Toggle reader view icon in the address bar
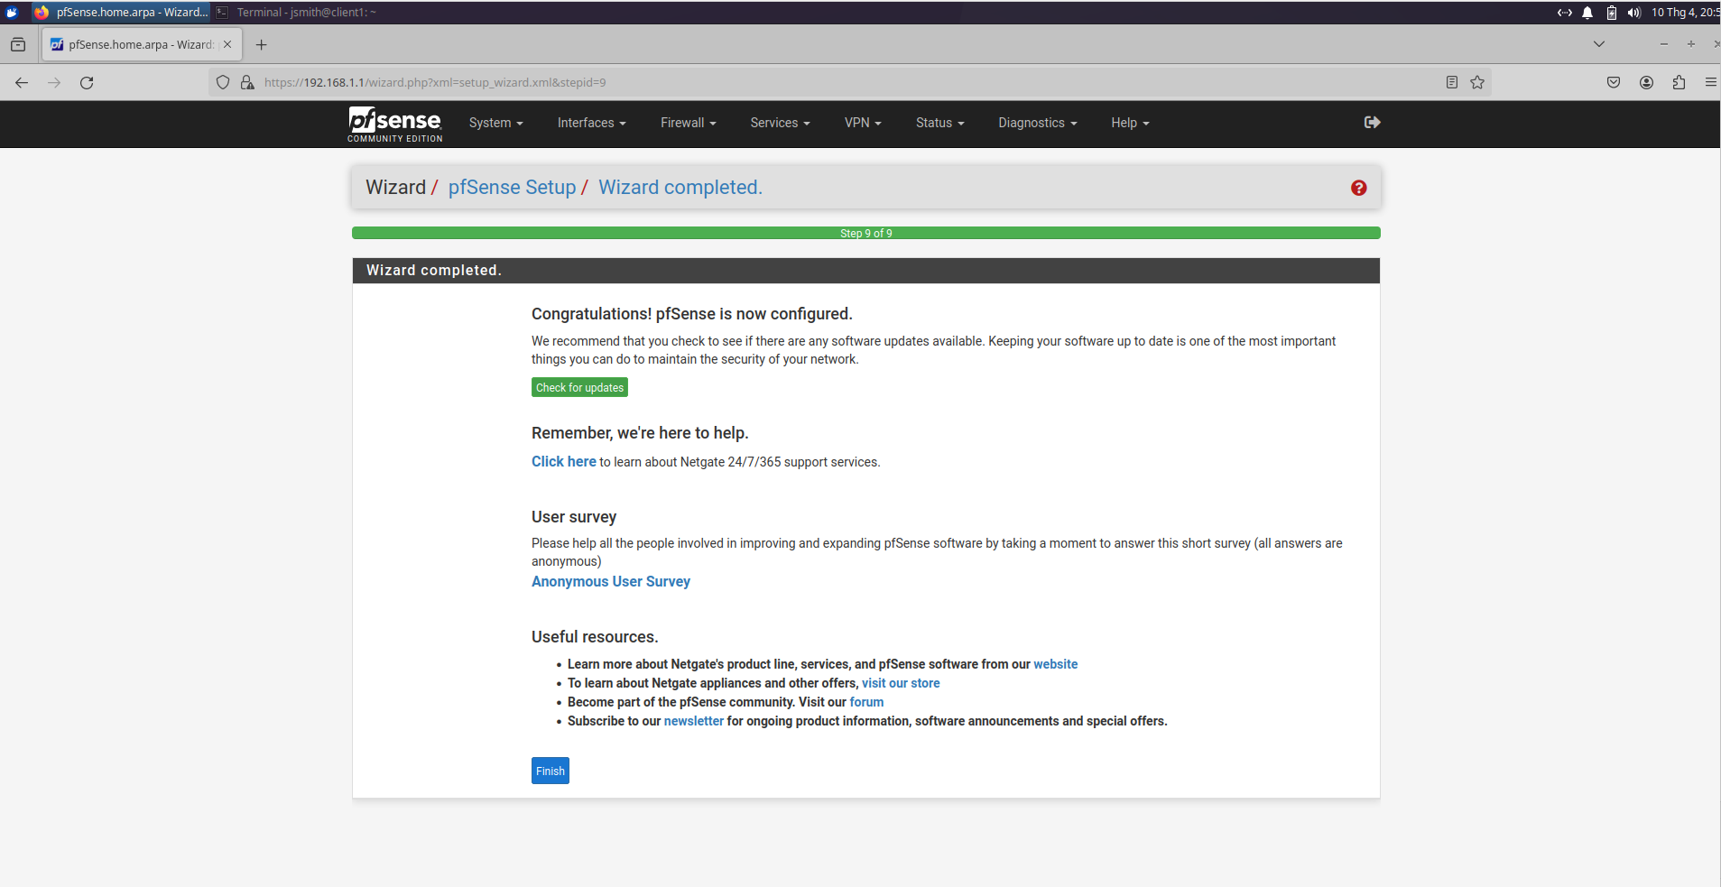The image size is (1721, 887). click(1451, 82)
